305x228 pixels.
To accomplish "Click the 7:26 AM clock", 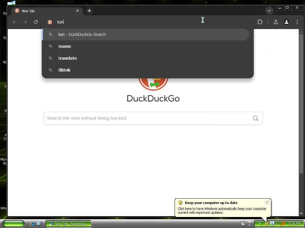I will [294, 224].
